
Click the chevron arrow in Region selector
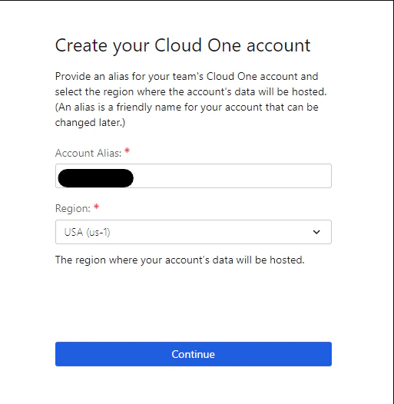[x=316, y=232]
